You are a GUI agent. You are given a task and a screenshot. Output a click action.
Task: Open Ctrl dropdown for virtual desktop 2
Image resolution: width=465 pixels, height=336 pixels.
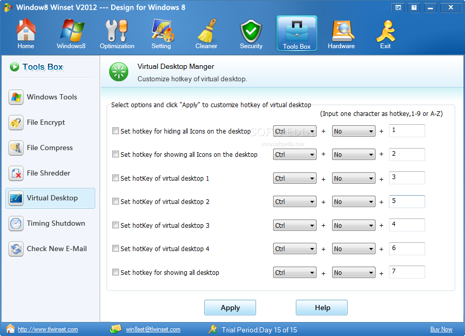[294, 201]
